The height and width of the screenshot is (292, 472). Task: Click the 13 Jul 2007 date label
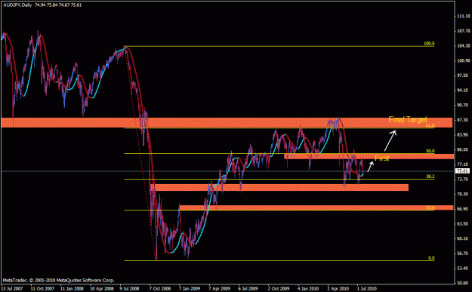(x=13, y=289)
